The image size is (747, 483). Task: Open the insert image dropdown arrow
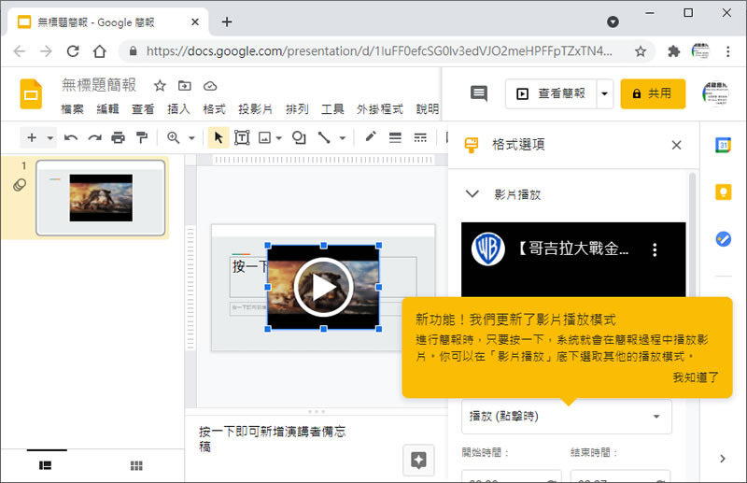(279, 138)
